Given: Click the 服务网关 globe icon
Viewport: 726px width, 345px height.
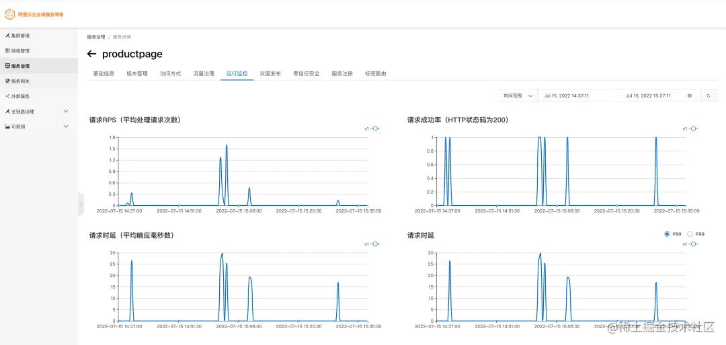Looking at the screenshot, I should pyautogui.click(x=7, y=81).
